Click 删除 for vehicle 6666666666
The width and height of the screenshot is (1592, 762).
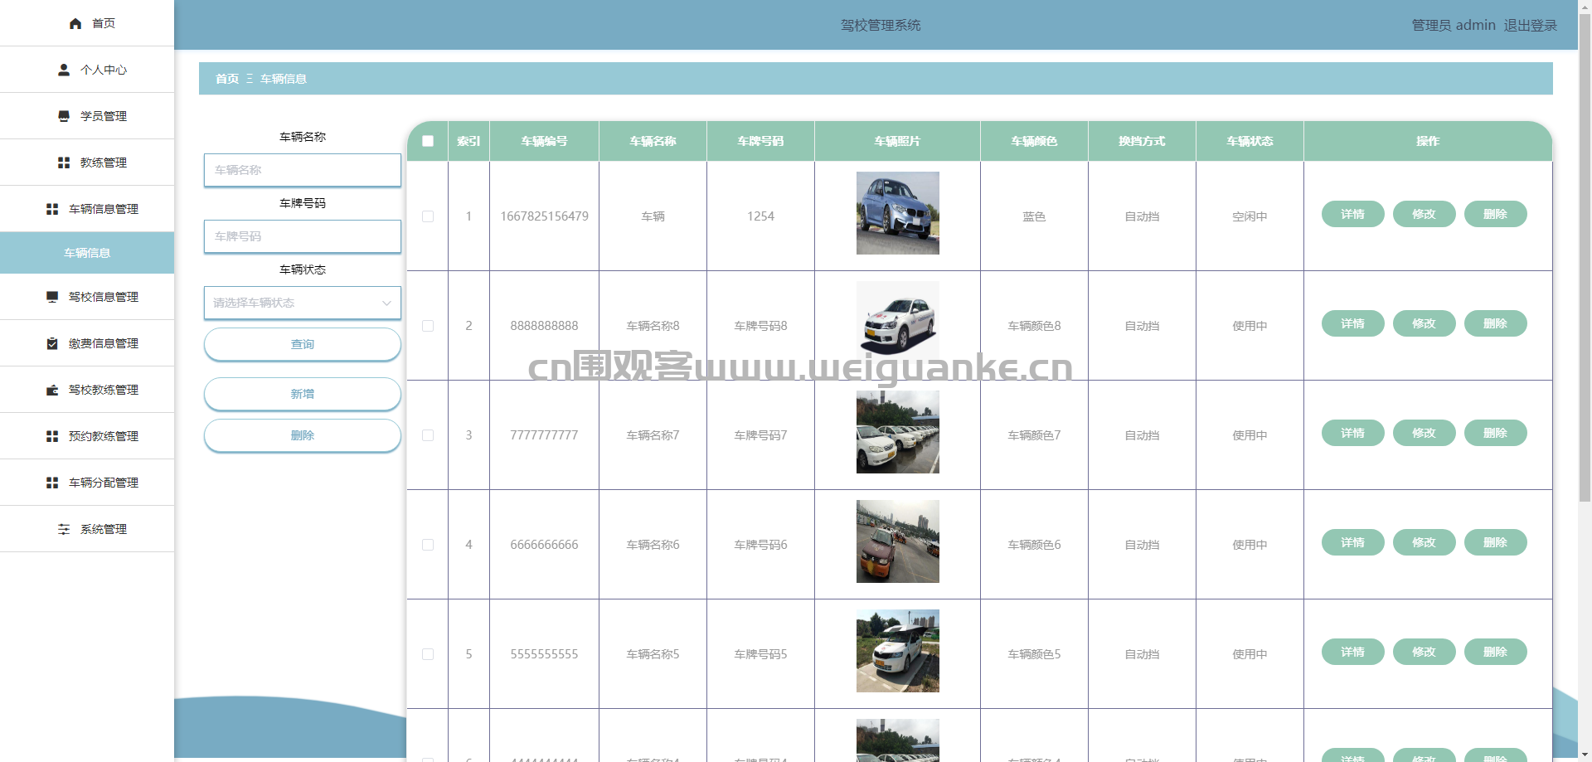coord(1495,542)
